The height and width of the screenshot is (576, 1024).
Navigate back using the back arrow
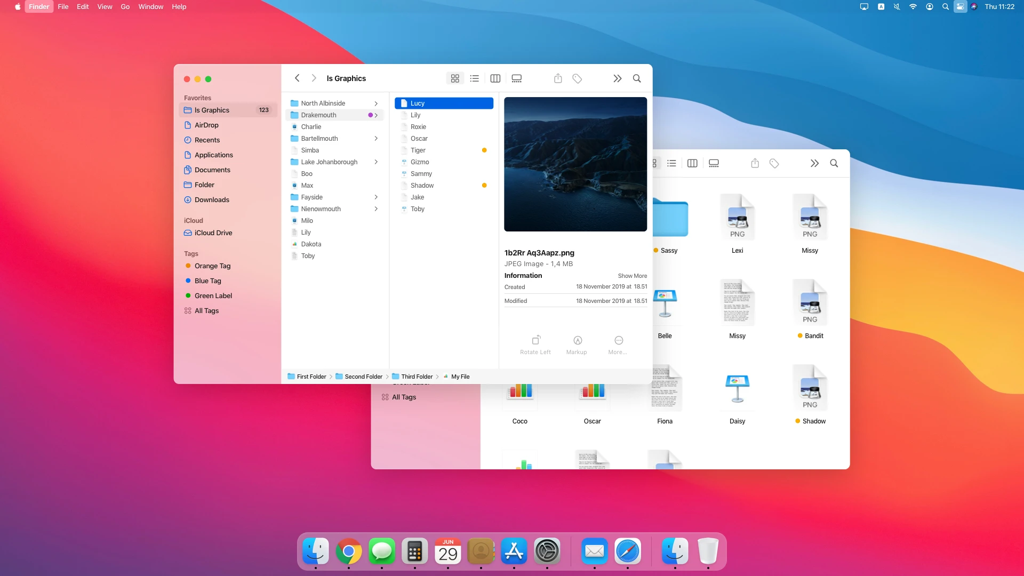point(297,78)
